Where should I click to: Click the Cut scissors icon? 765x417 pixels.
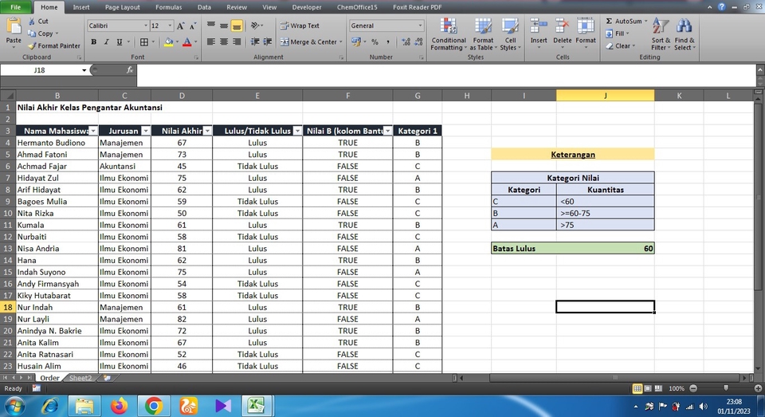(32, 21)
